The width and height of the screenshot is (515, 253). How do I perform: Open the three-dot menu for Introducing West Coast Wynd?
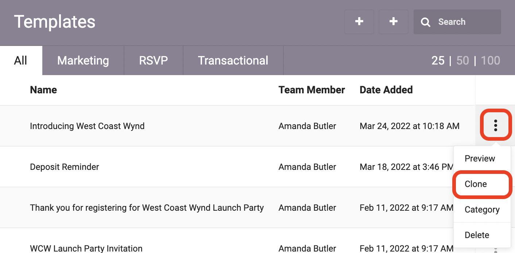pos(496,125)
